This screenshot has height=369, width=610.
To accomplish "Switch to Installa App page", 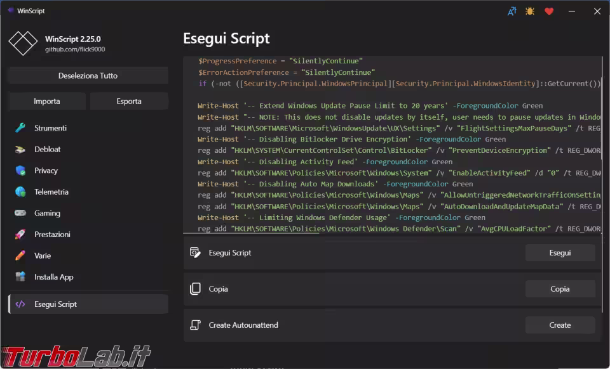I will click(88, 277).
